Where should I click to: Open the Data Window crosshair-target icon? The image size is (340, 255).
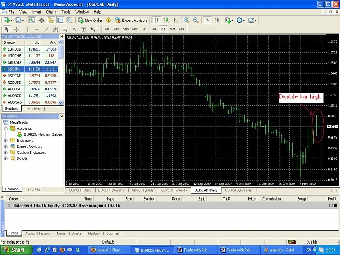41,20
